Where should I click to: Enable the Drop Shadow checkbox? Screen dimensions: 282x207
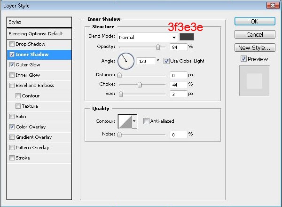12,44
